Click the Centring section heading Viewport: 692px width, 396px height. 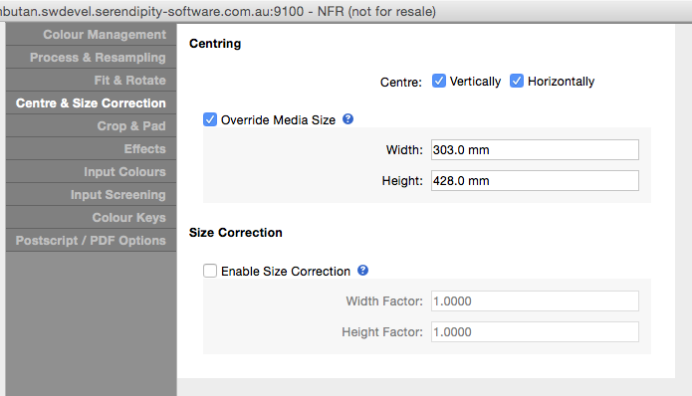tap(215, 44)
